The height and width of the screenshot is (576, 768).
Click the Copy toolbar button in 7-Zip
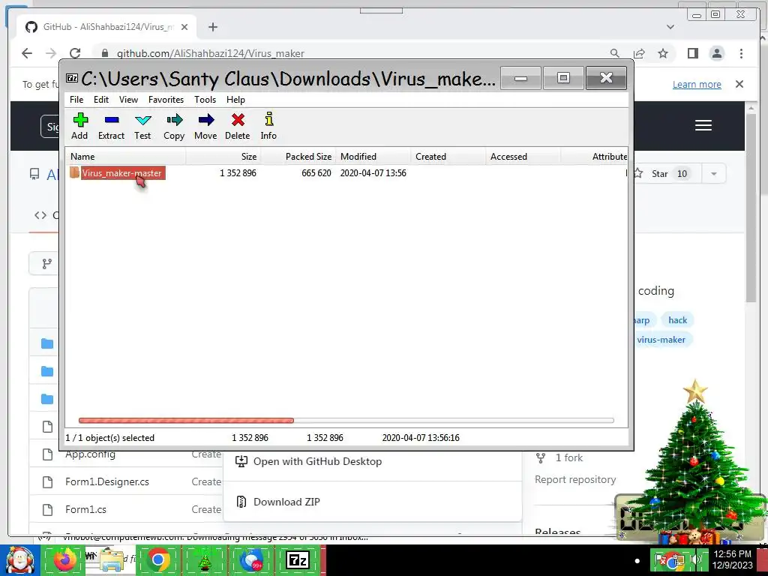(174, 126)
